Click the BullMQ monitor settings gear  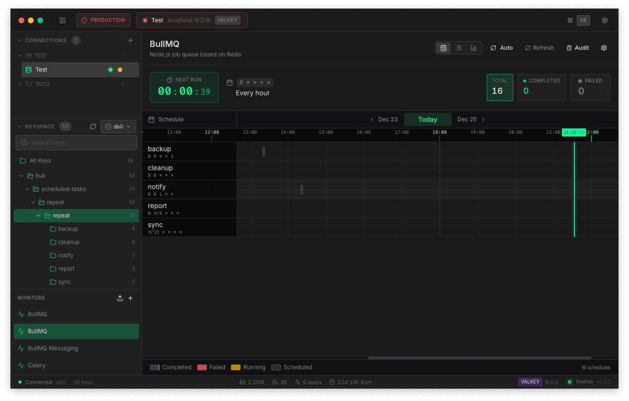[604, 47]
